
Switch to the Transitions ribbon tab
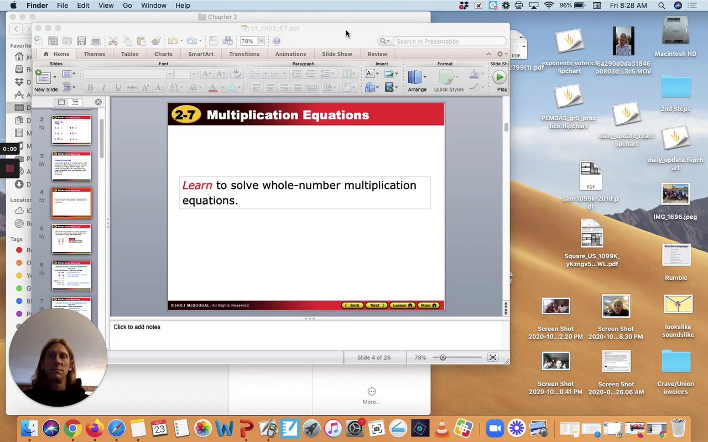pos(244,54)
